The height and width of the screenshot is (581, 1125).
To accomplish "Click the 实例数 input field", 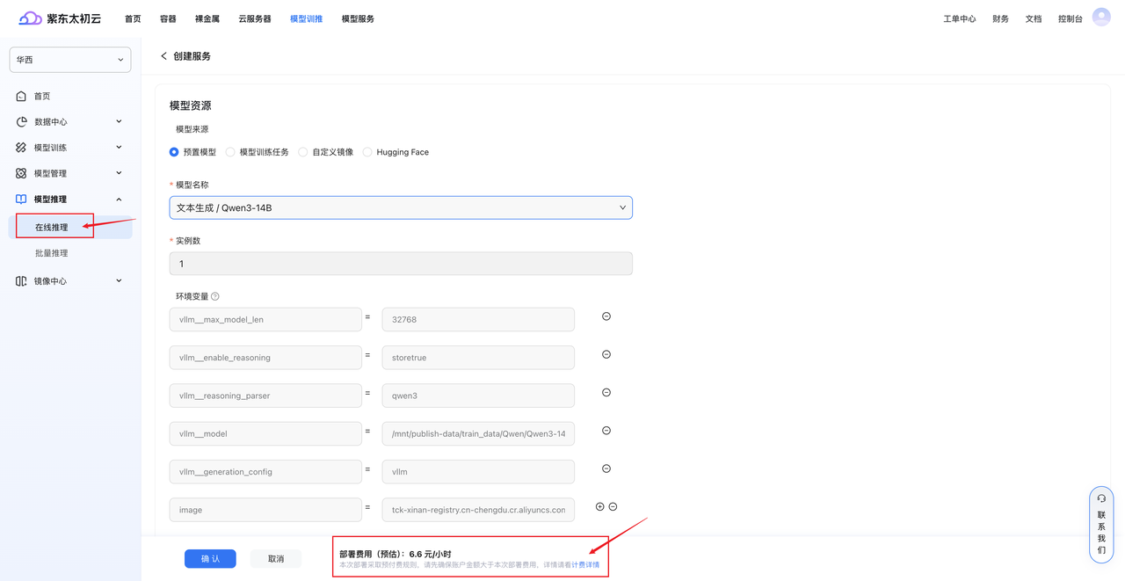I will click(x=401, y=264).
